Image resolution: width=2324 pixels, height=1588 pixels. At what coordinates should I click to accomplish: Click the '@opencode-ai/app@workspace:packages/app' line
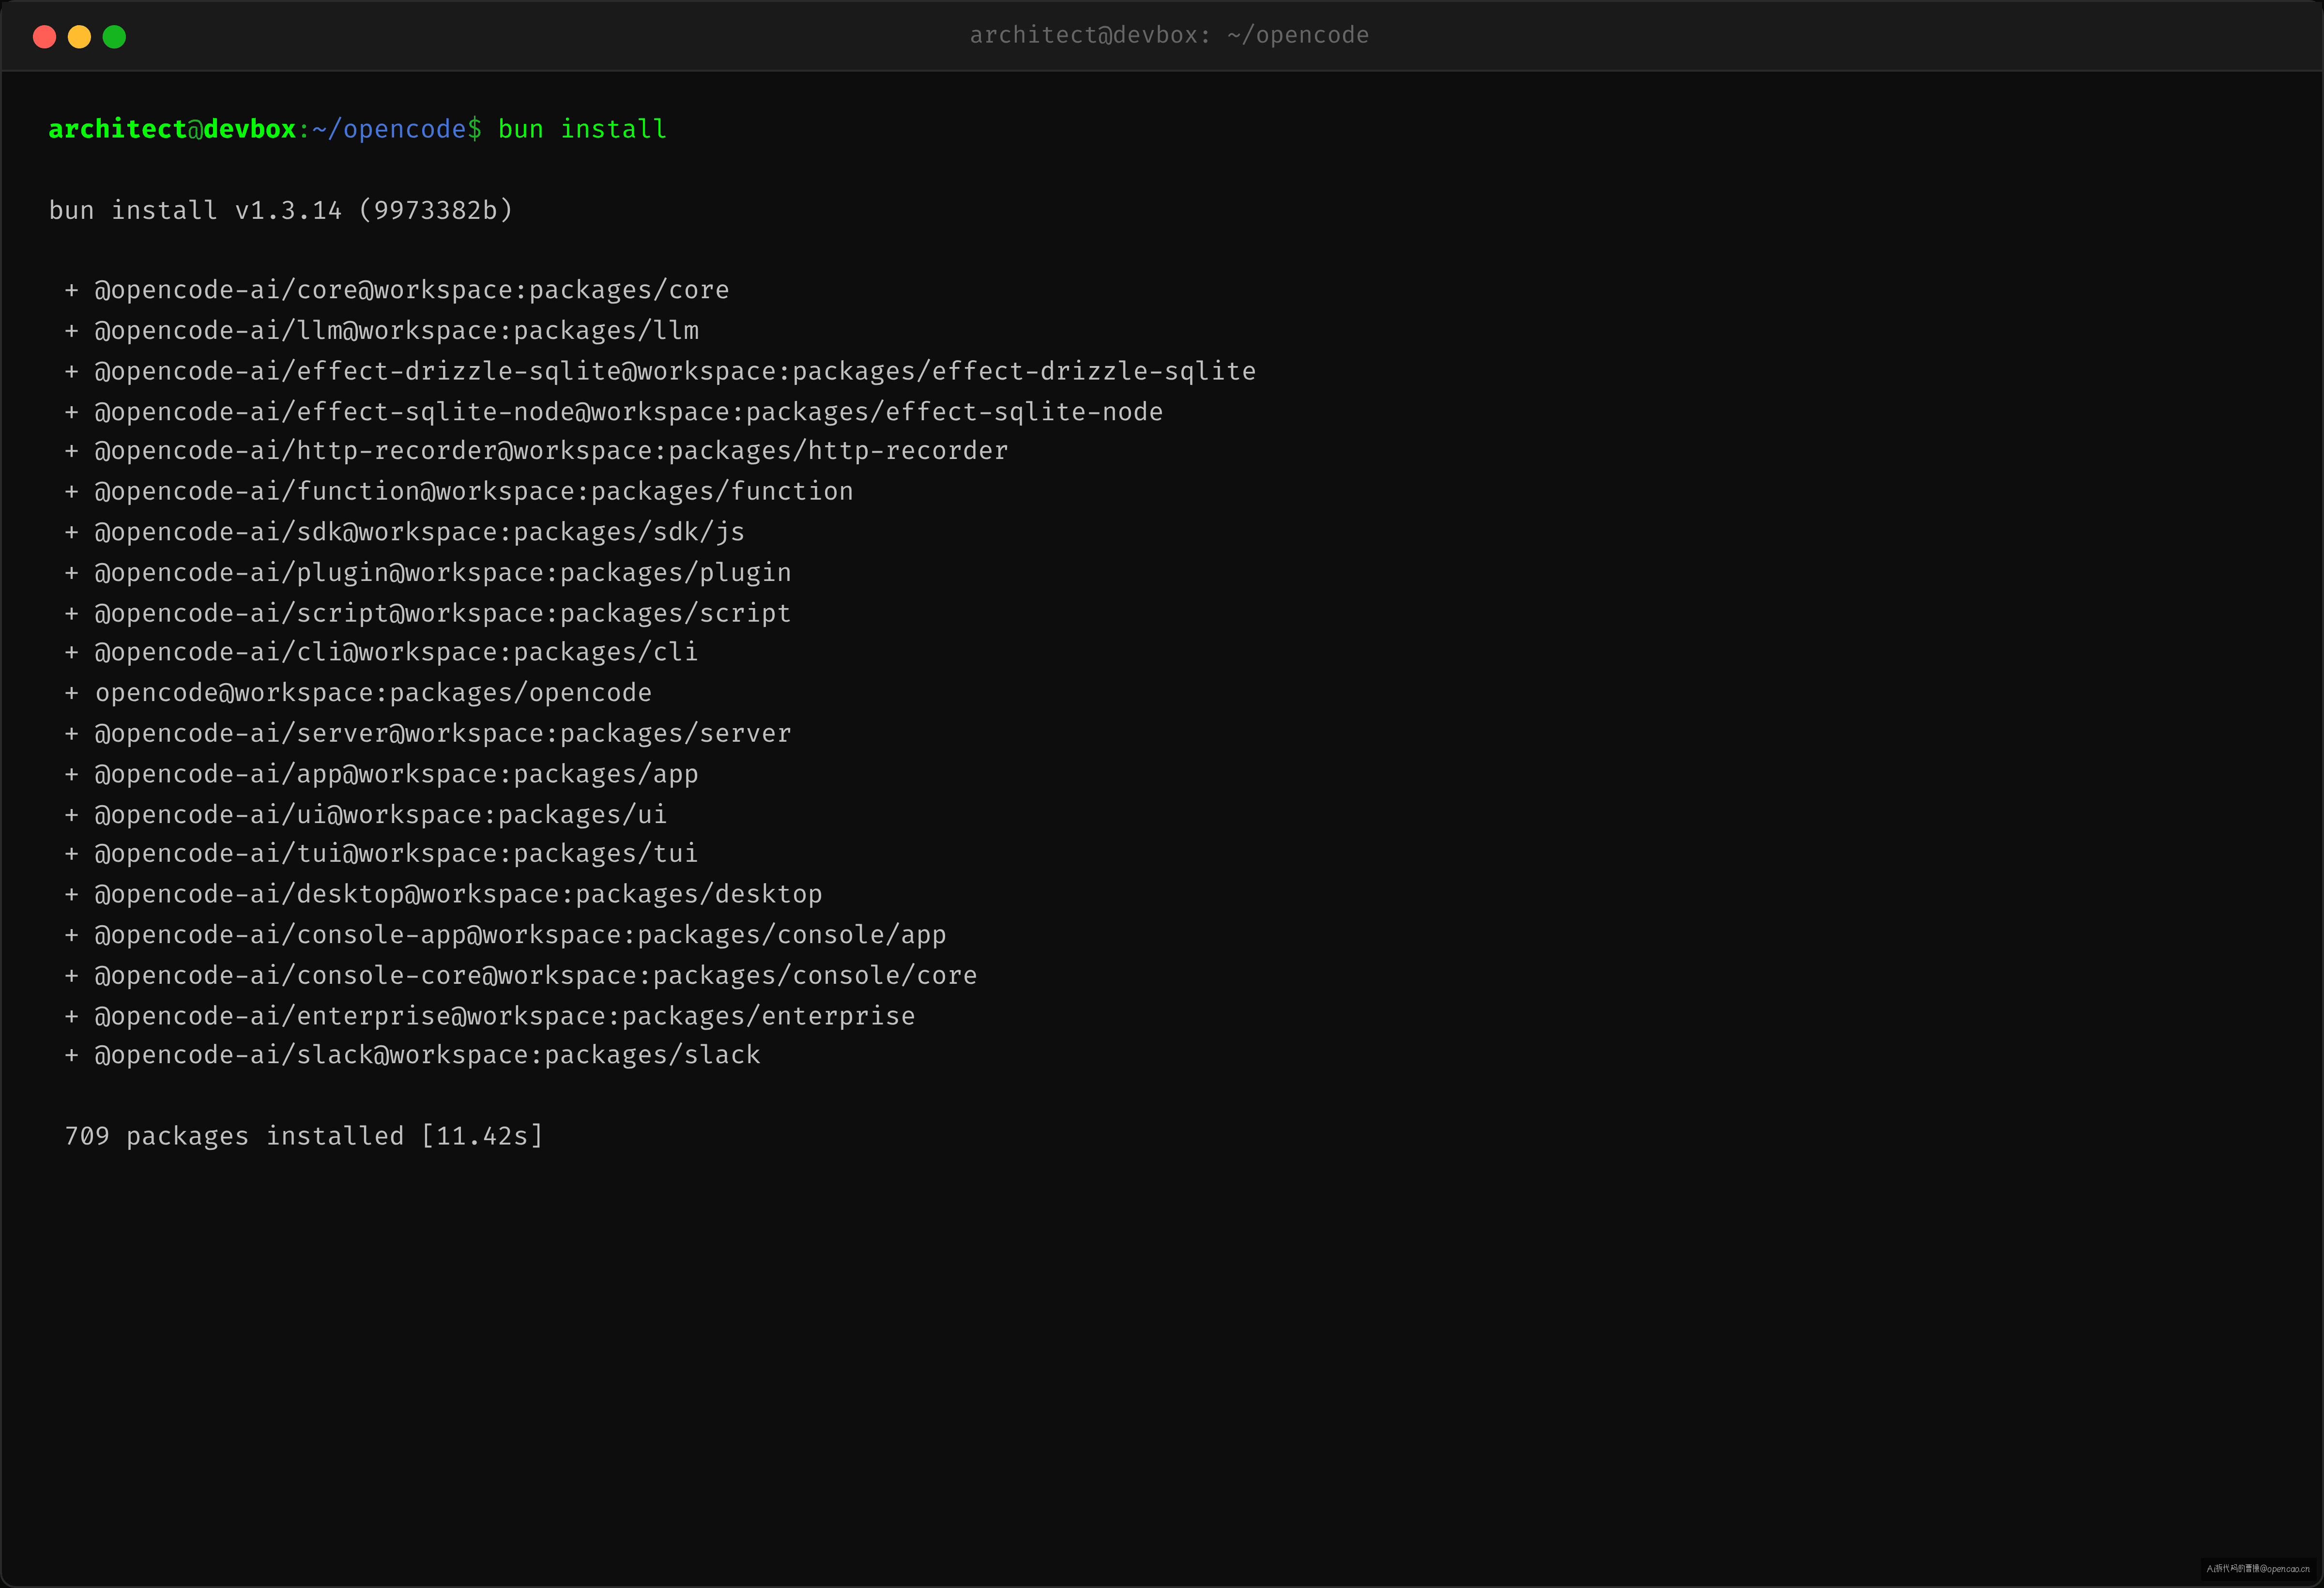tap(382, 774)
